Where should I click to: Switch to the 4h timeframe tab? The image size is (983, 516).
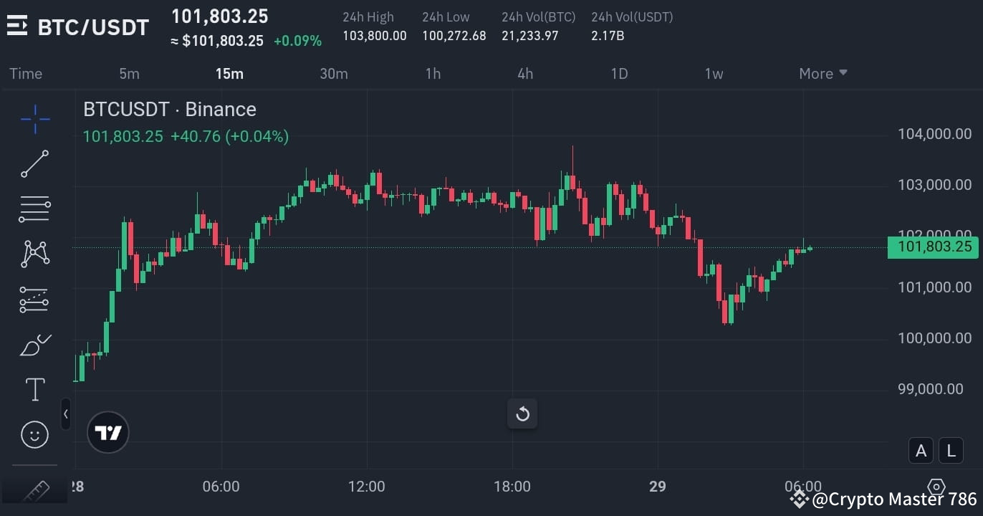coord(524,73)
